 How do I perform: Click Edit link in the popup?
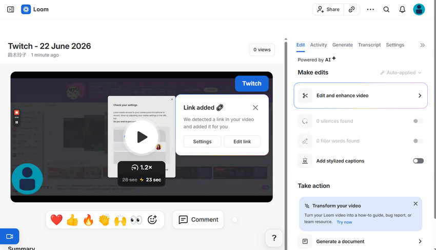coord(242,141)
